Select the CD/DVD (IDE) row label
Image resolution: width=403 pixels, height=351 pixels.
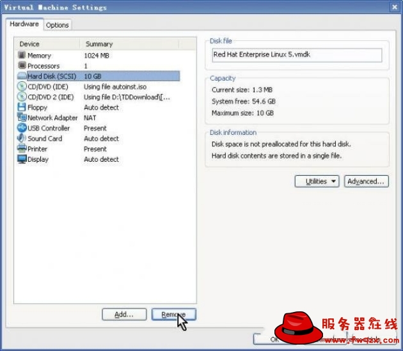48,86
